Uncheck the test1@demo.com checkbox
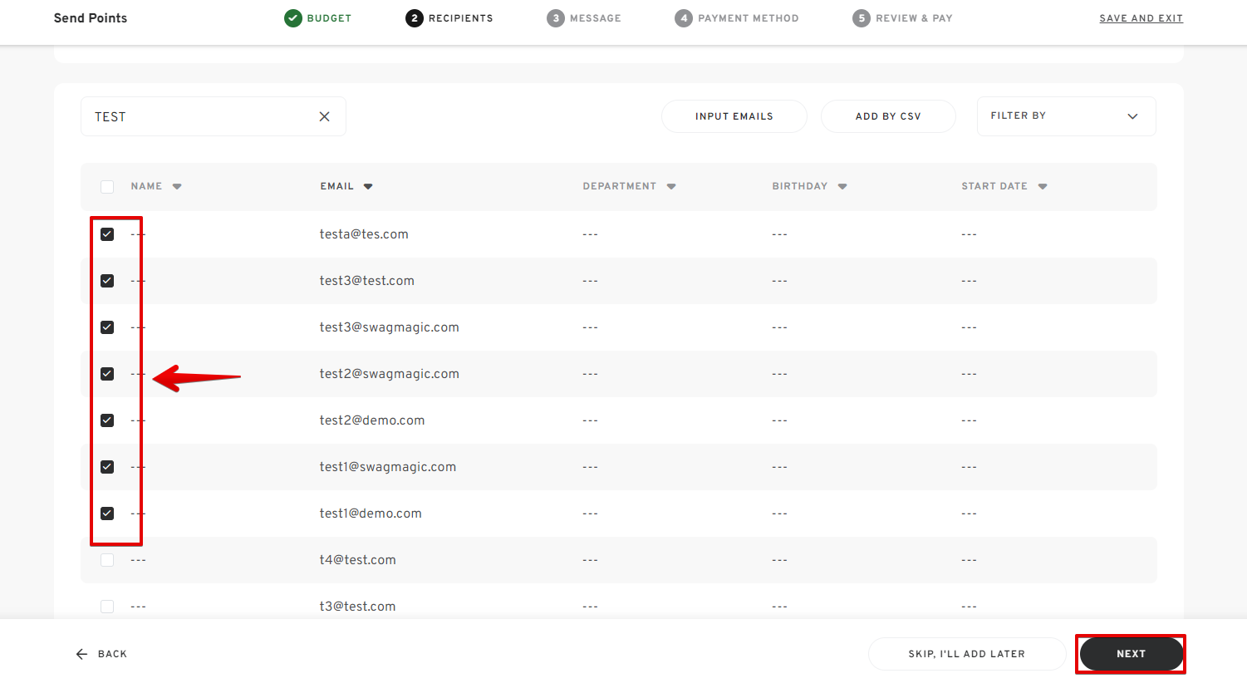This screenshot has height=688, width=1247. (x=107, y=514)
